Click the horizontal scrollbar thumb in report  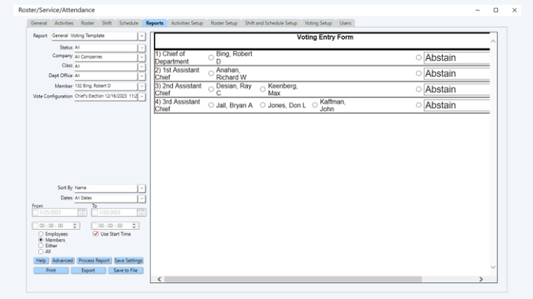click(293, 279)
